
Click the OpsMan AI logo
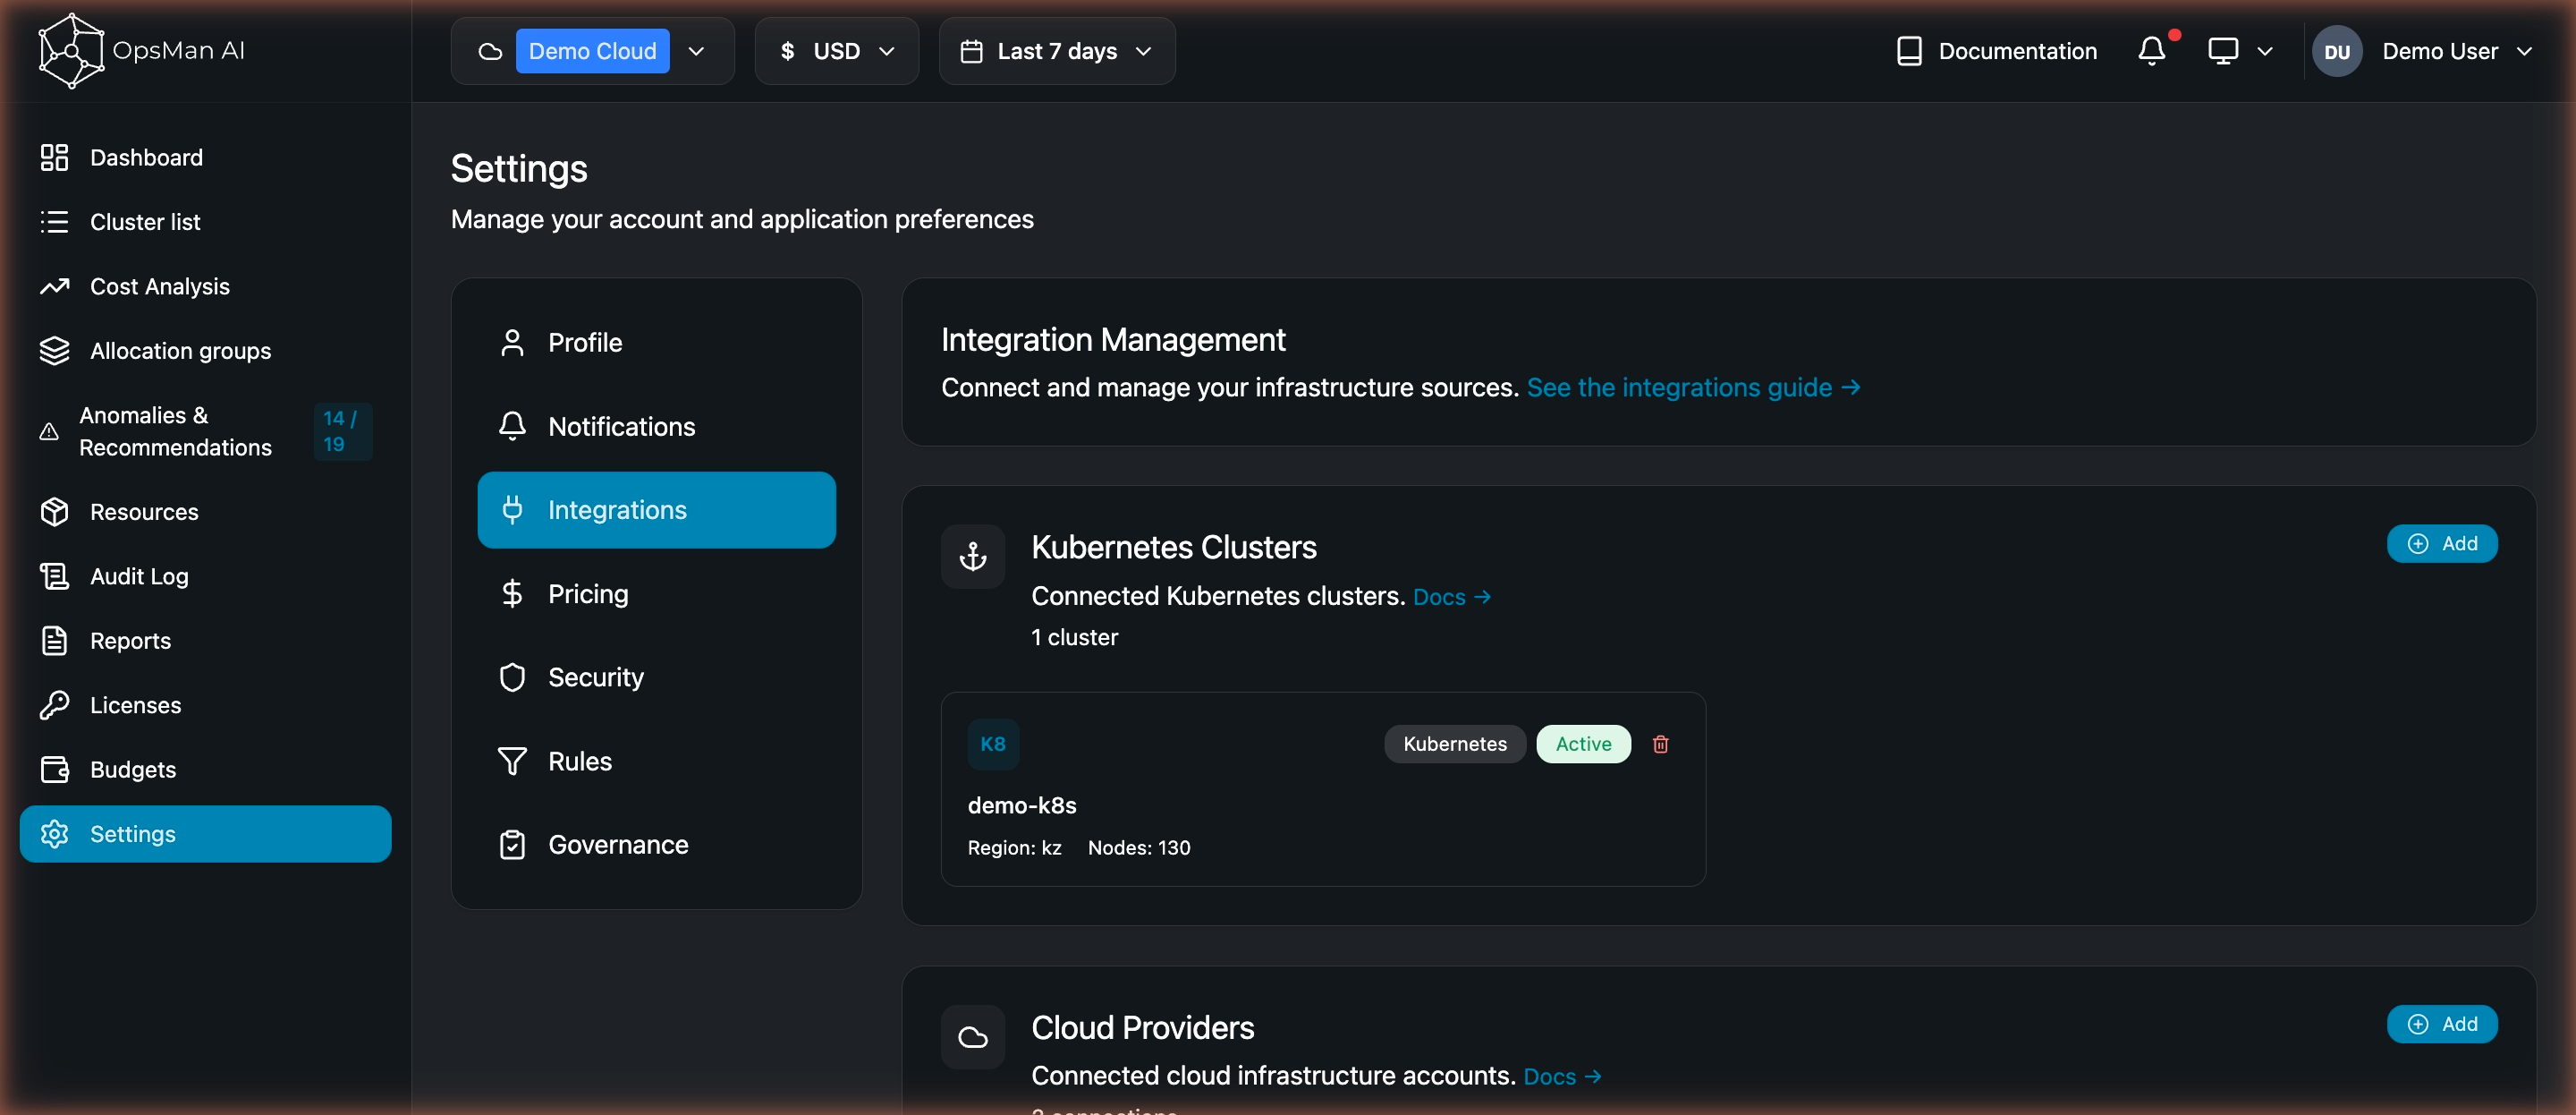point(142,50)
